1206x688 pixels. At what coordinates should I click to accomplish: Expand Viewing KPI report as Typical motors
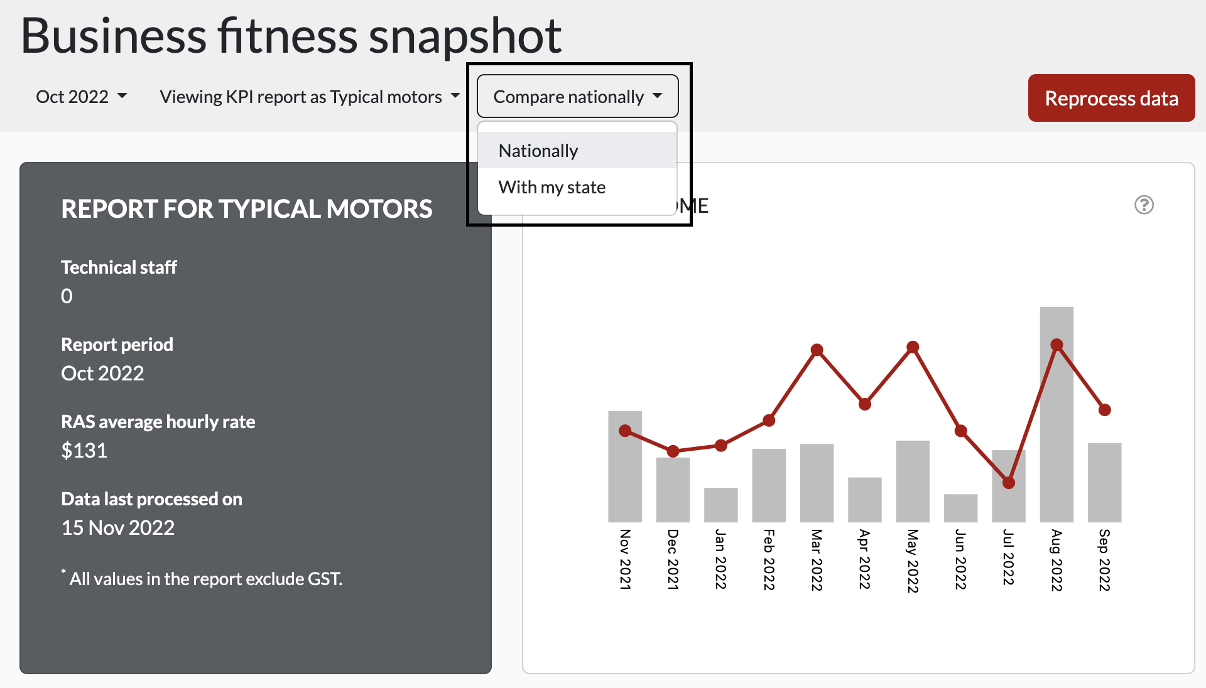310,97
